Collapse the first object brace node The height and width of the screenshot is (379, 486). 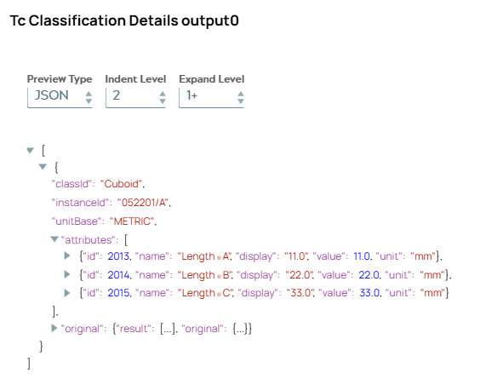[43, 167]
